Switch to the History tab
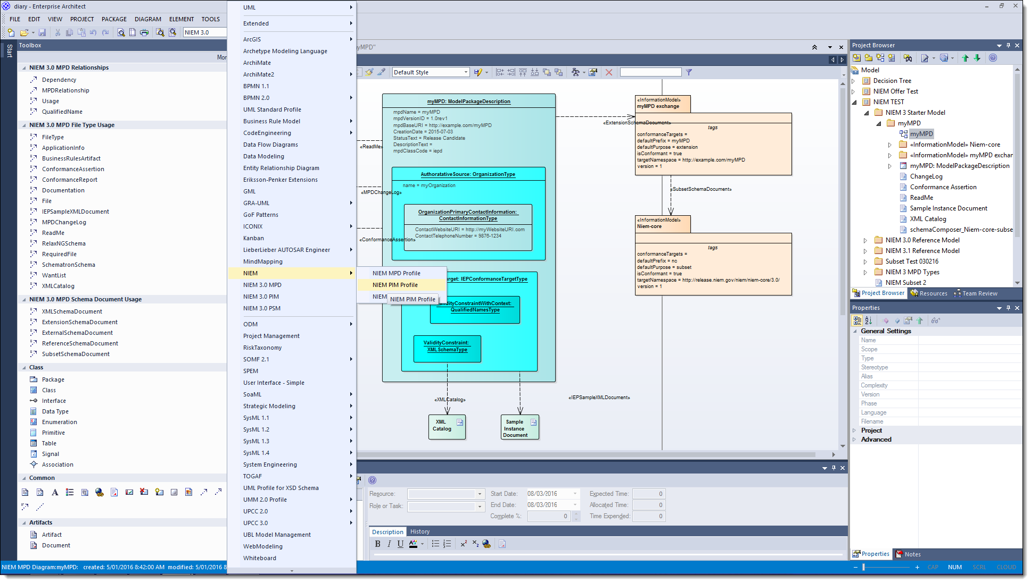Image resolution: width=1031 pixels, height=583 pixels. (x=419, y=531)
